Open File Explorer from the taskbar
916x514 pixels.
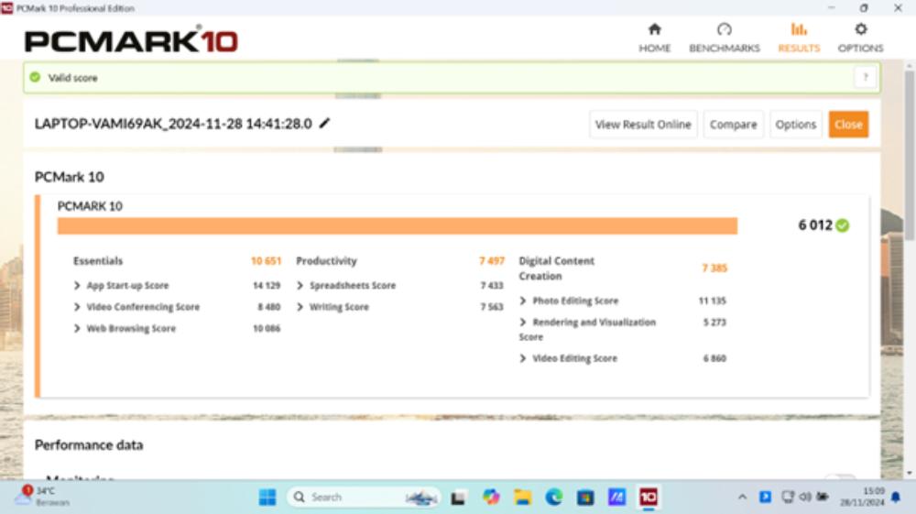523,497
